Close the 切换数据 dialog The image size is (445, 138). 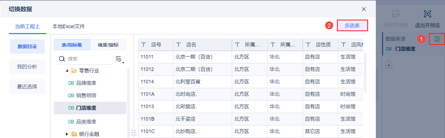pyautogui.click(x=364, y=9)
